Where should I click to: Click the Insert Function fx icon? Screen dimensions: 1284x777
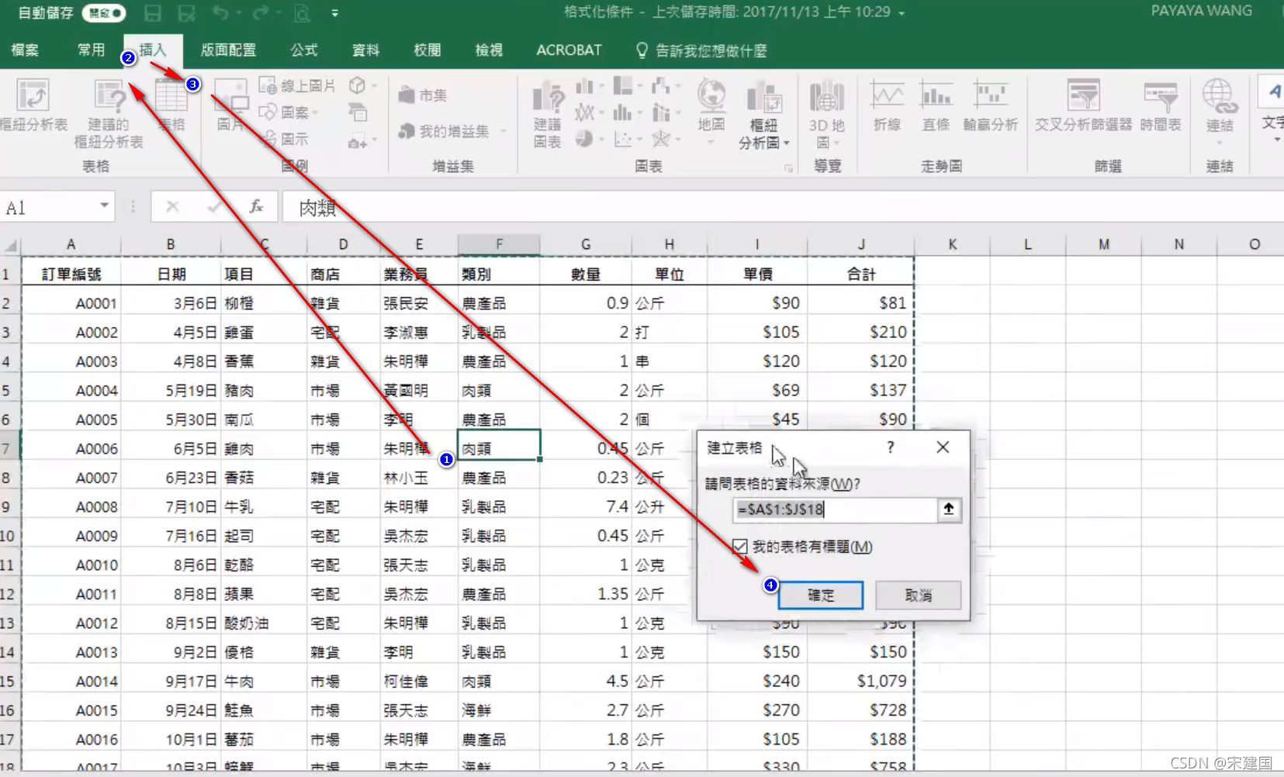(x=256, y=207)
